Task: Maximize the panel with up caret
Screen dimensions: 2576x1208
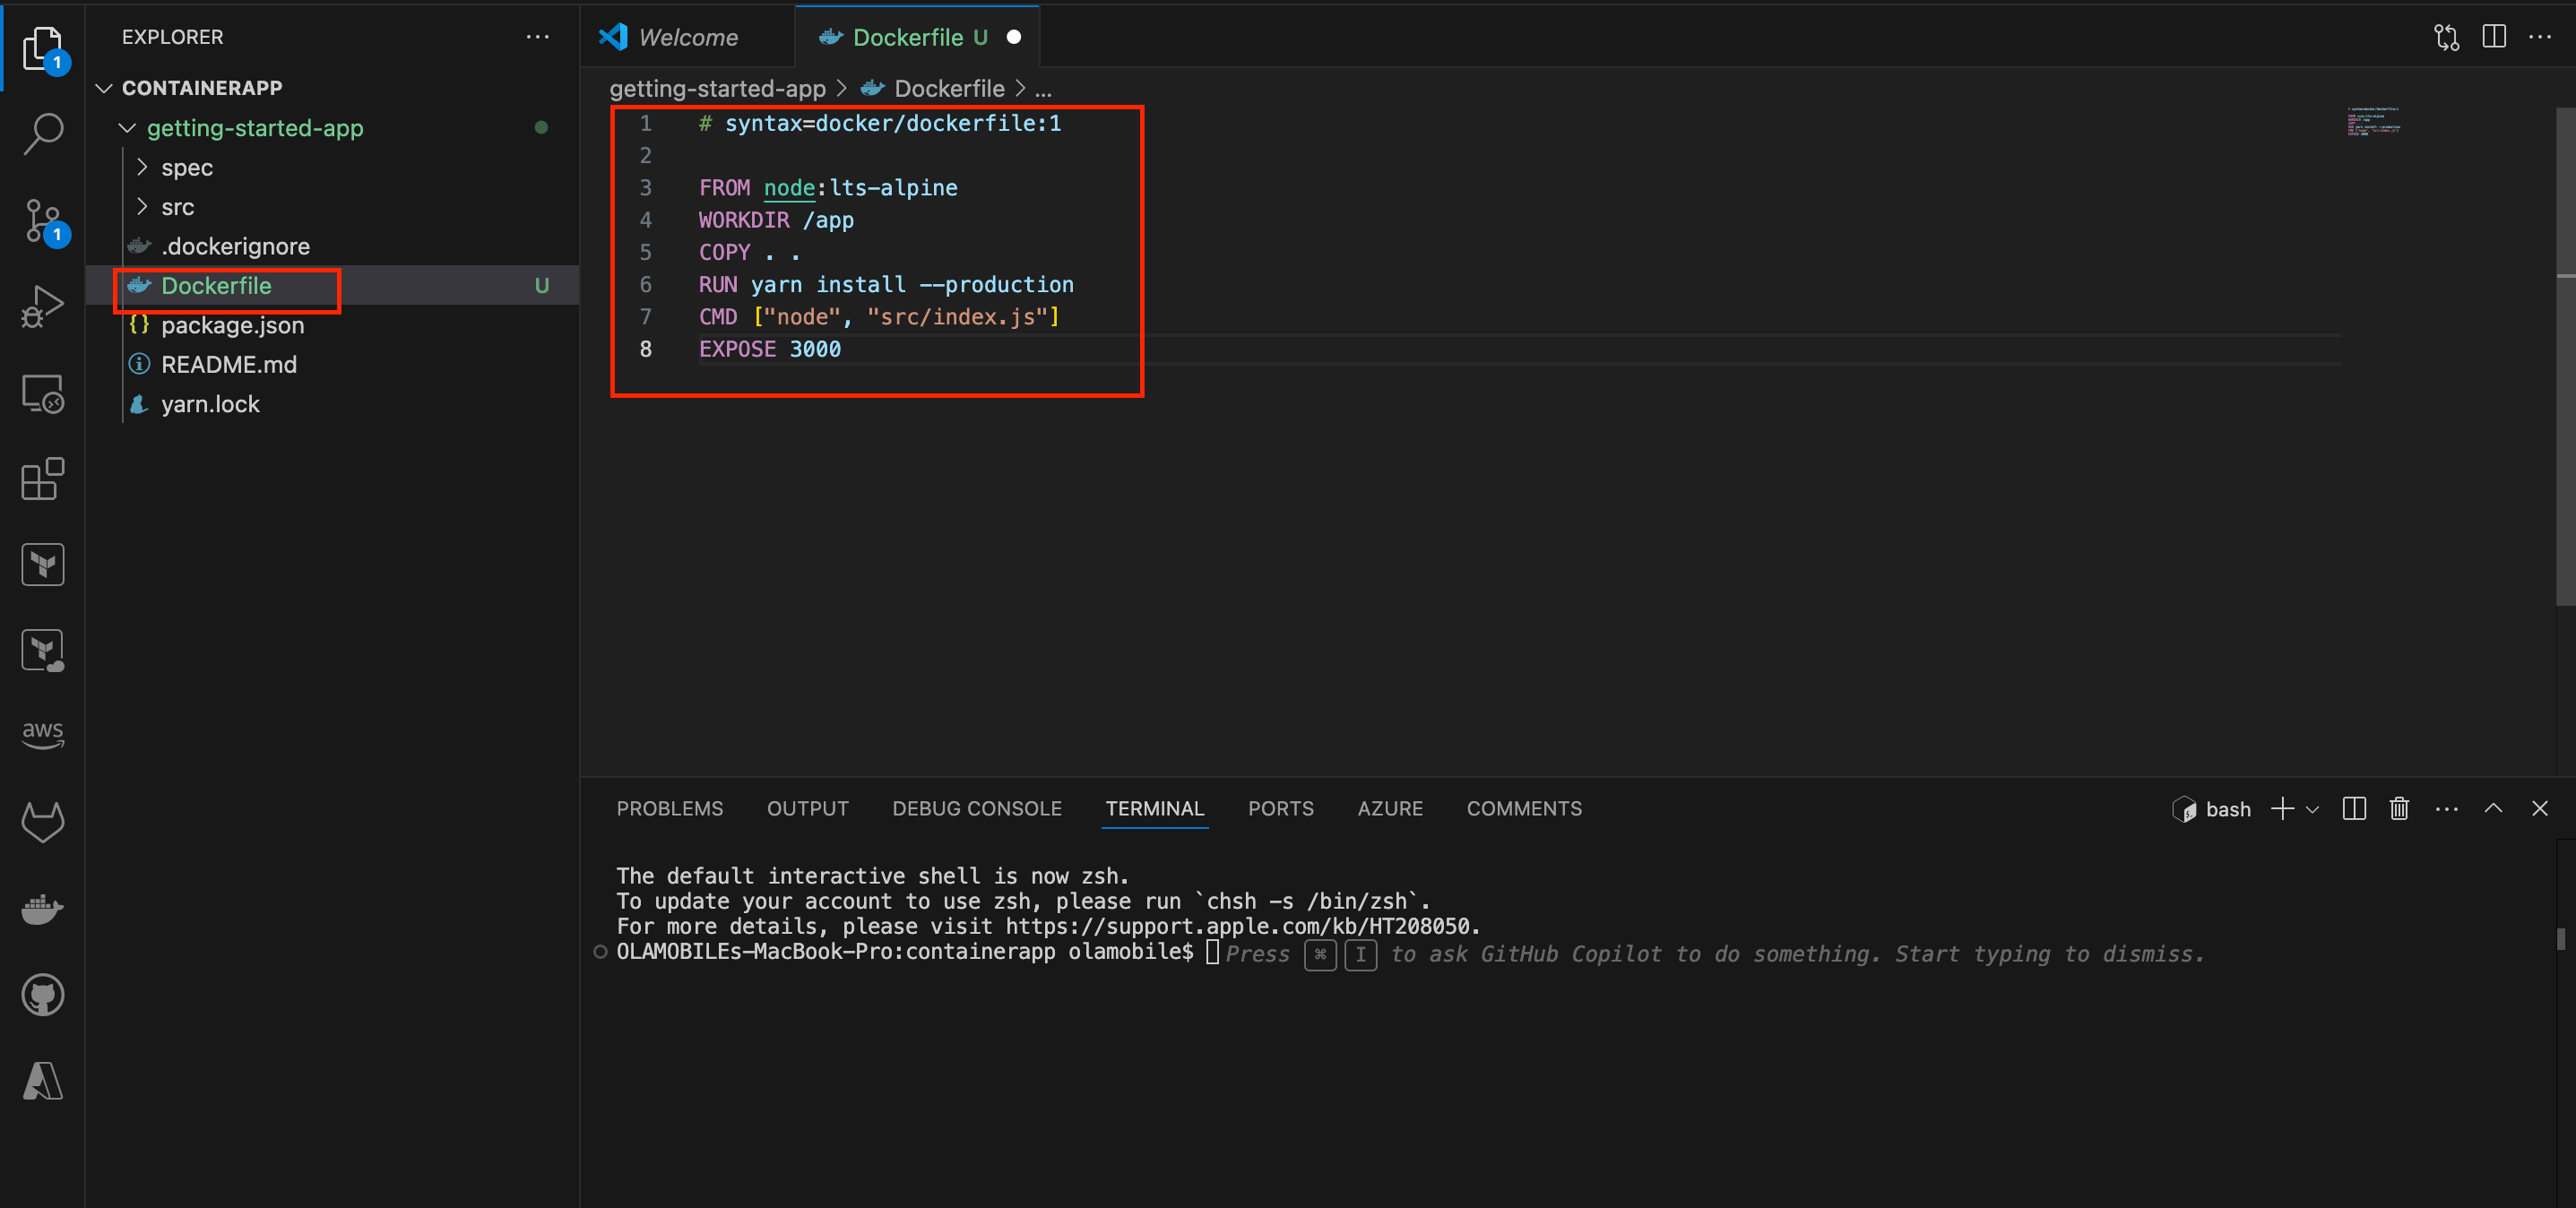Action: pyautogui.click(x=2494, y=808)
